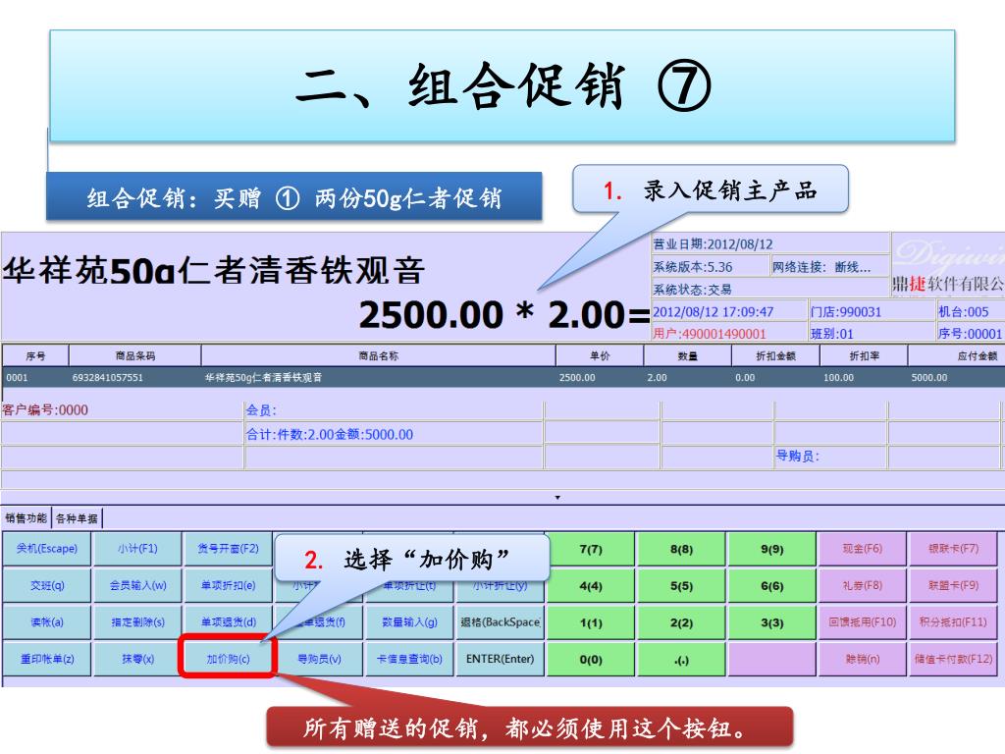Click the 导购员(v) sales guide button
1005x754 pixels.
coord(319,659)
